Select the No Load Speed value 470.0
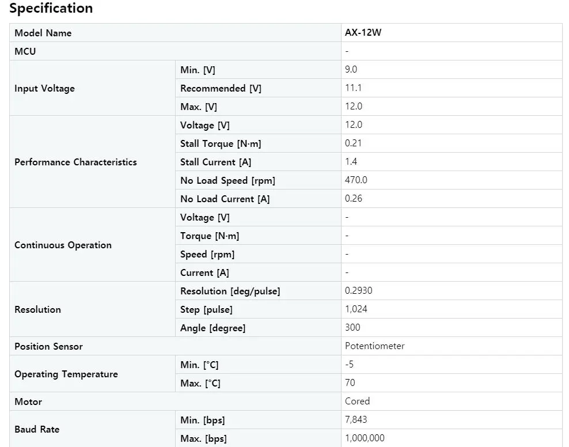 point(356,180)
